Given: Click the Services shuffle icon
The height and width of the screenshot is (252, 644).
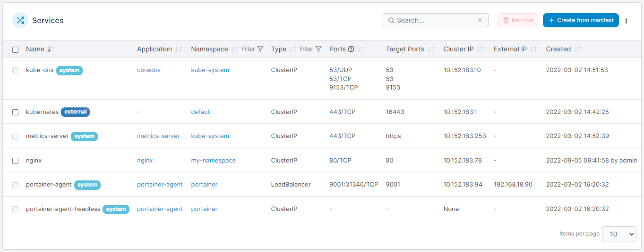Looking at the screenshot, I should point(20,20).
